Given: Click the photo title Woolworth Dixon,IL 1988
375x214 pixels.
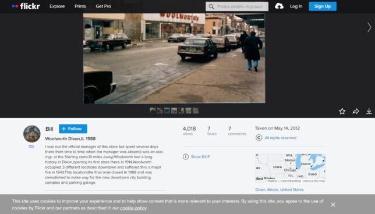Looking at the screenshot, I should (70, 138).
